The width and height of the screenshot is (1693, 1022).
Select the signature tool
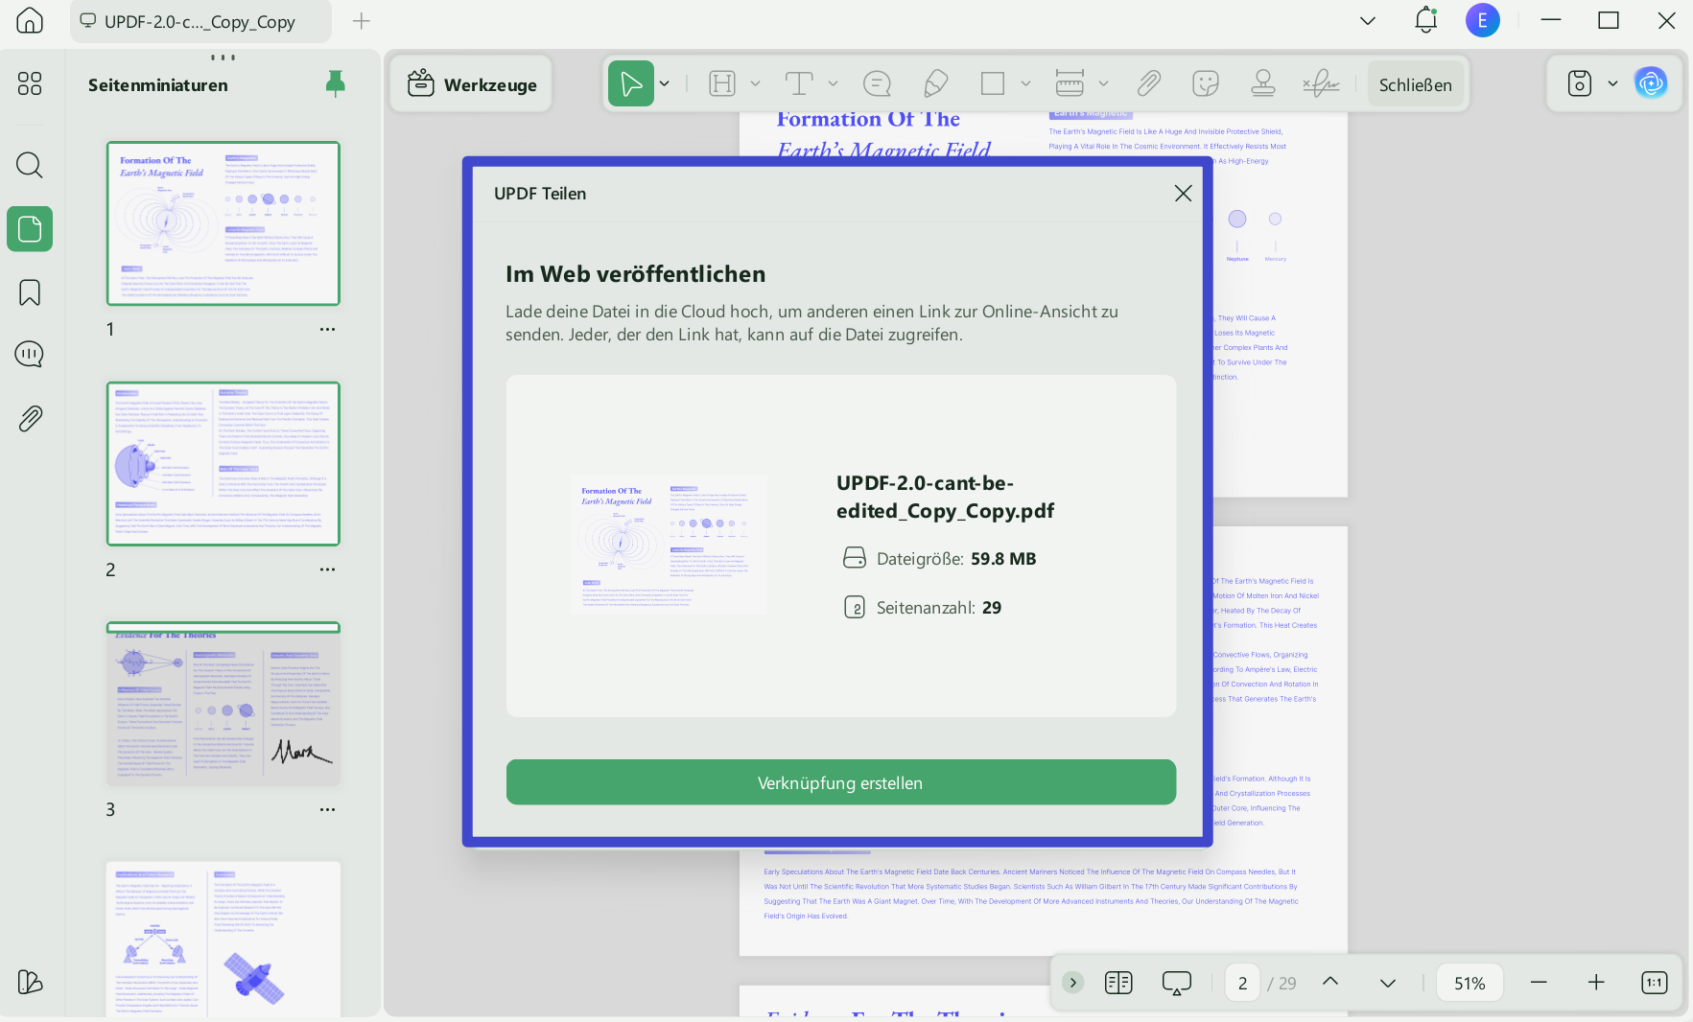coord(1321,84)
